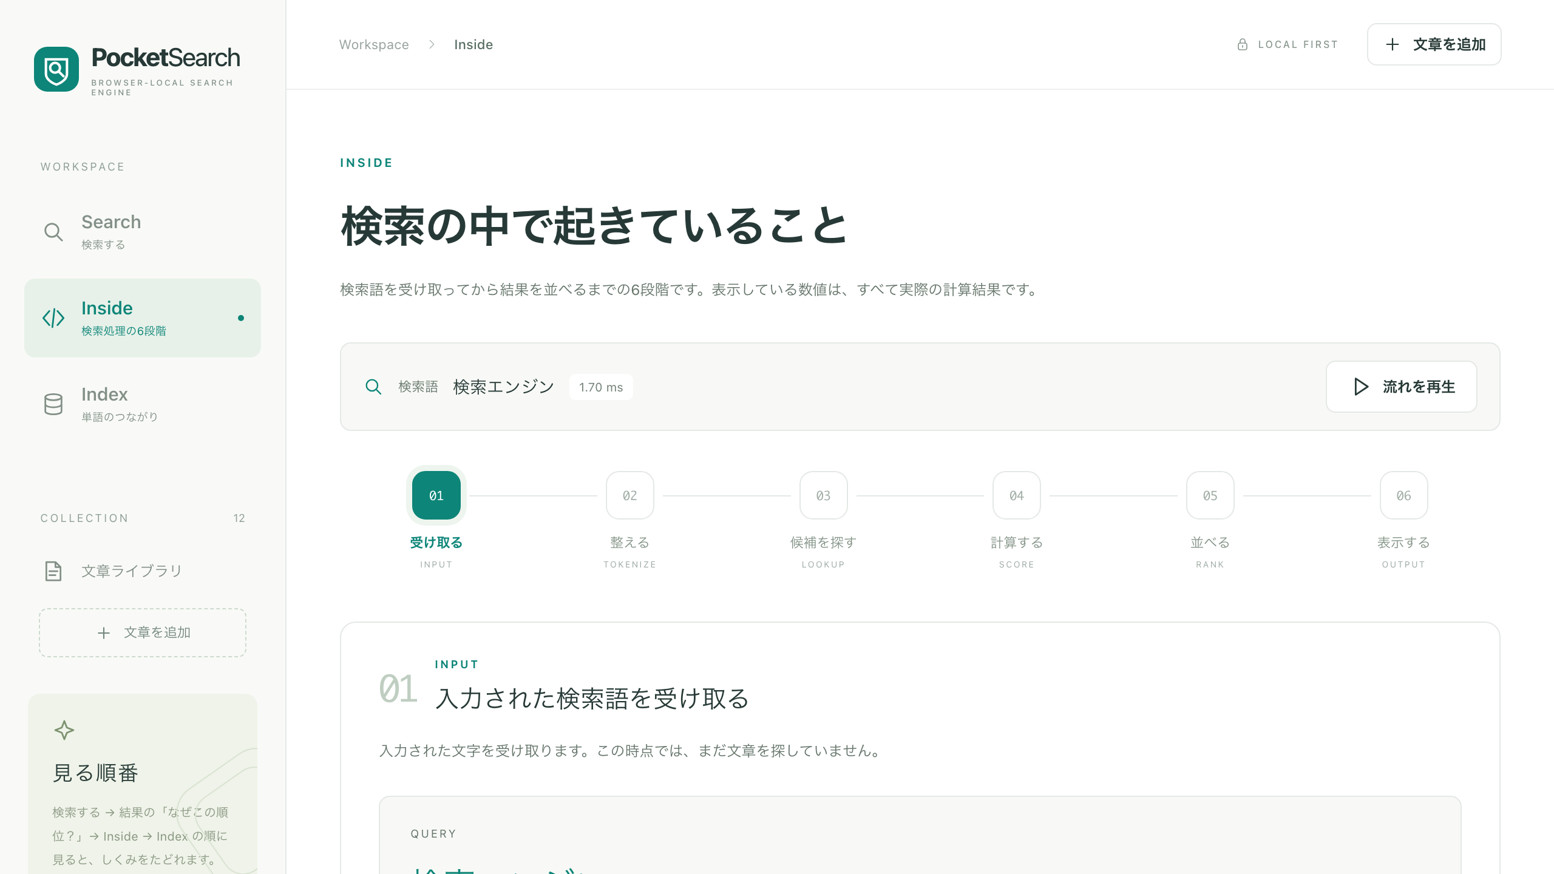The width and height of the screenshot is (1554, 874).
Task: Click the Inside breadcrumb item
Action: tap(473, 44)
